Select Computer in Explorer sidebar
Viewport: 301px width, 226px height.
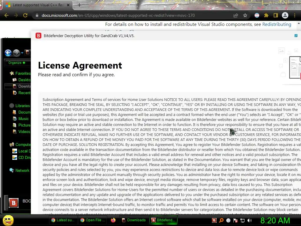(x=20, y=144)
